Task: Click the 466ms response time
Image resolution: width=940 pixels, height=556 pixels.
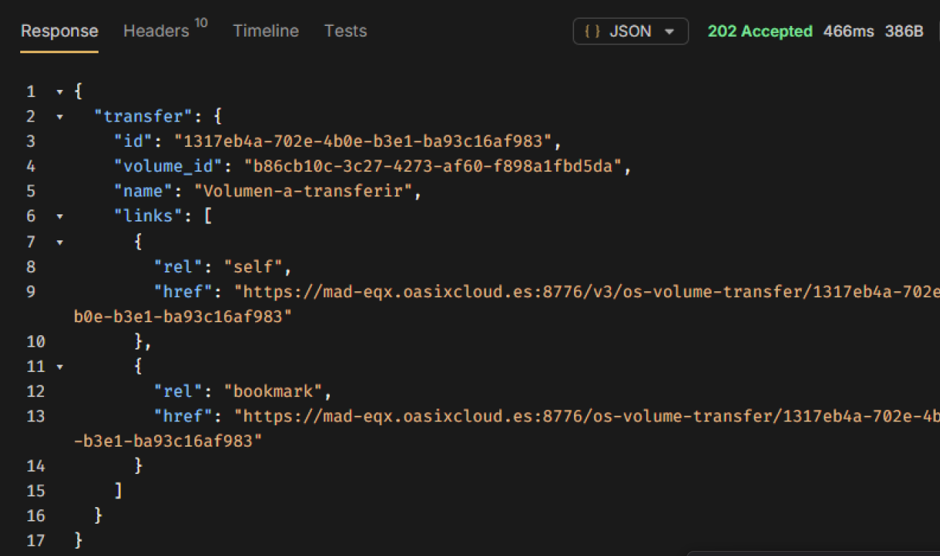Action: (849, 31)
